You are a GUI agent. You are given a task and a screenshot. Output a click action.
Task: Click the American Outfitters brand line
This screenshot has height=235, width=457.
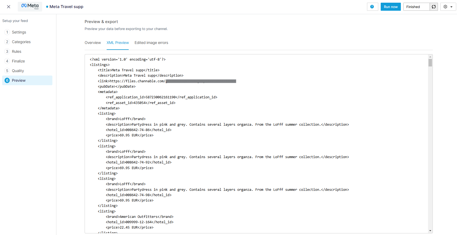[x=140, y=217]
